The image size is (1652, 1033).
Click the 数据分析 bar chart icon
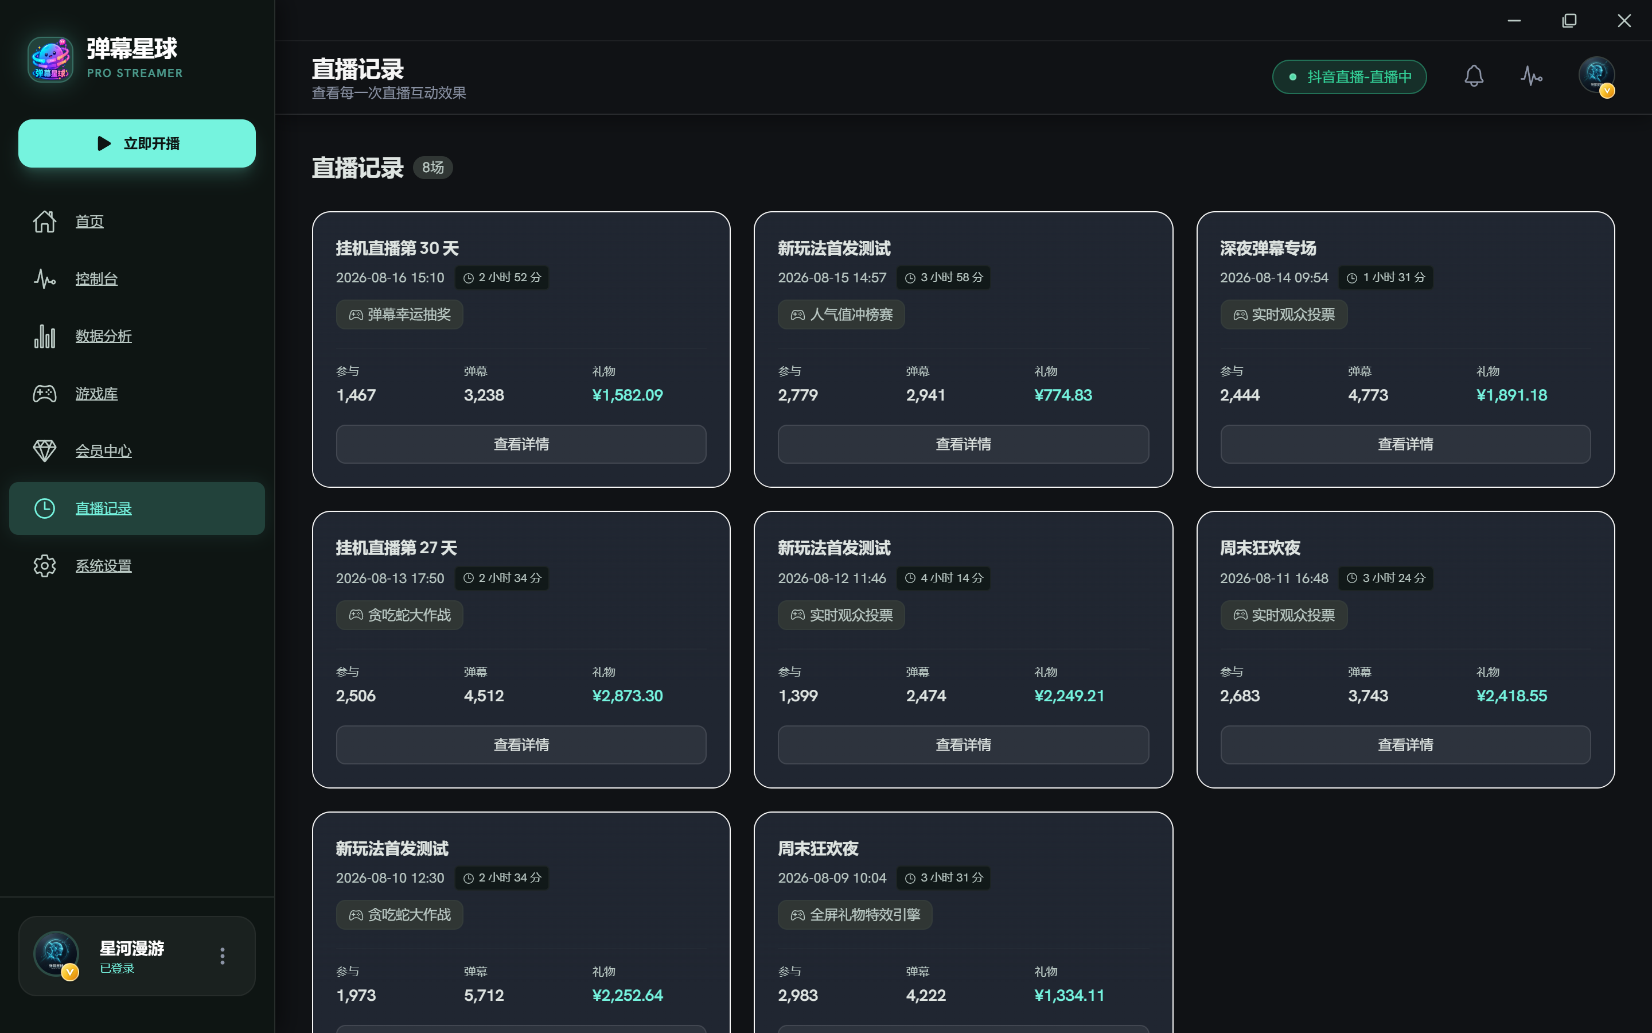[x=44, y=336]
